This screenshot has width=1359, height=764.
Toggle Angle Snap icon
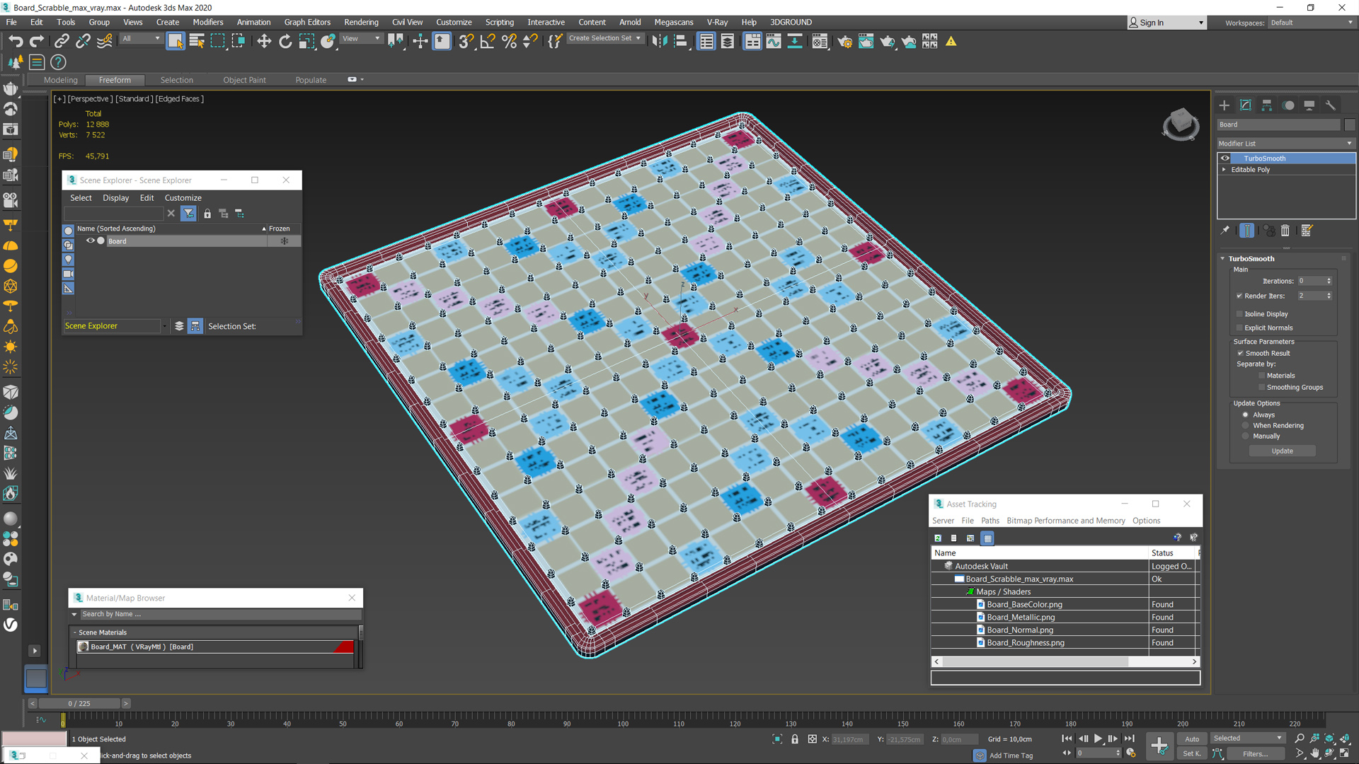click(488, 41)
